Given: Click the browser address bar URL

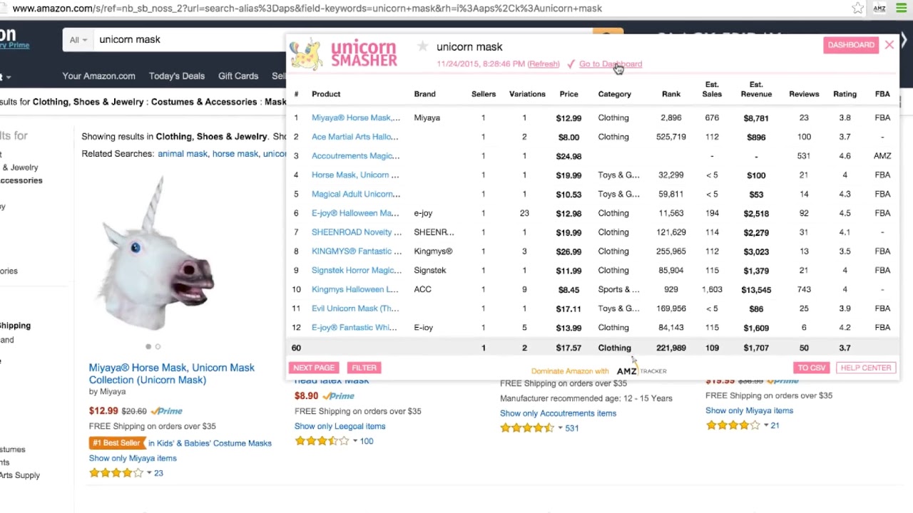Looking at the screenshot, I should (x=307, y=9).
